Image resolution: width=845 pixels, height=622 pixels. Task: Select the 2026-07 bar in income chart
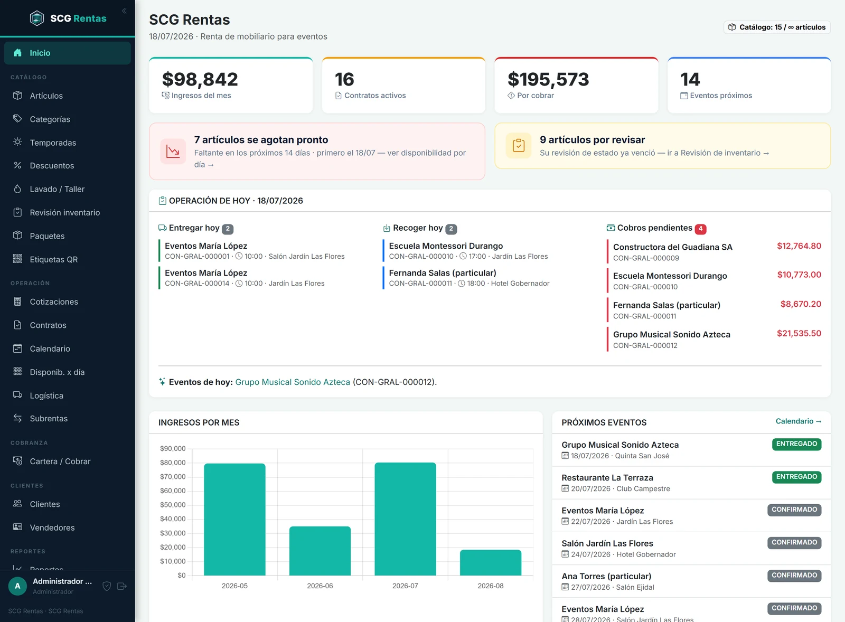click(405, 519)
